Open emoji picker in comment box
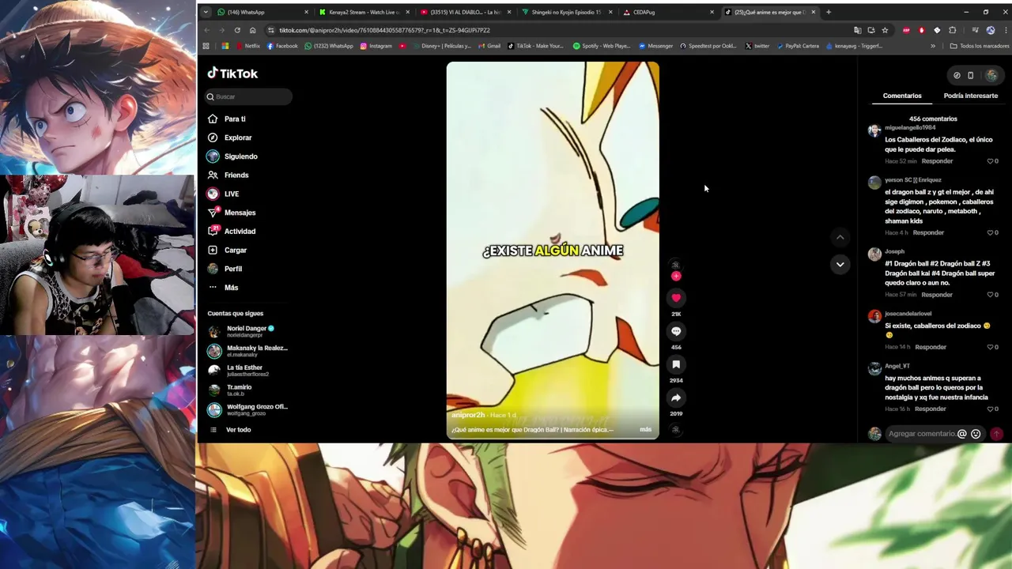 click(x=976, y=434)
